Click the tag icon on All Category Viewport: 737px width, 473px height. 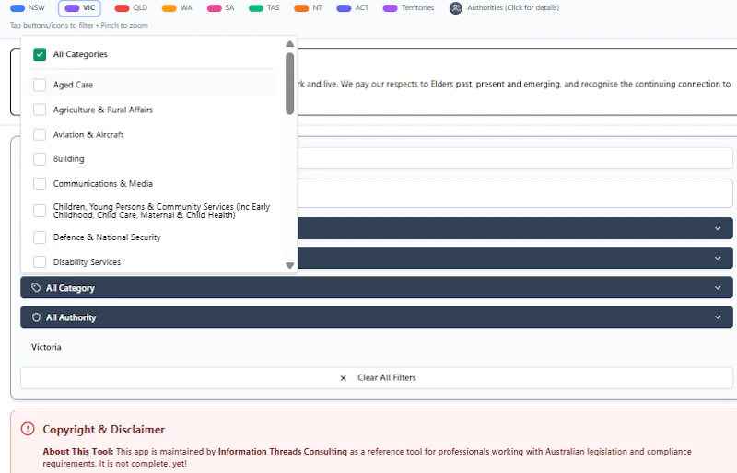tap(36, 287)
